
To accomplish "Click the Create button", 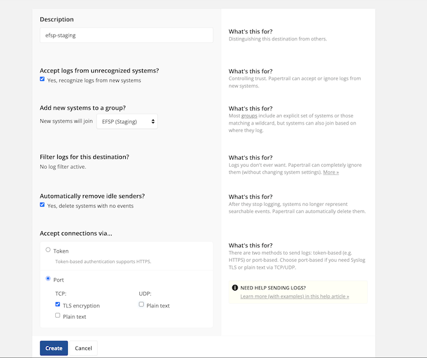I will [54, 348].
